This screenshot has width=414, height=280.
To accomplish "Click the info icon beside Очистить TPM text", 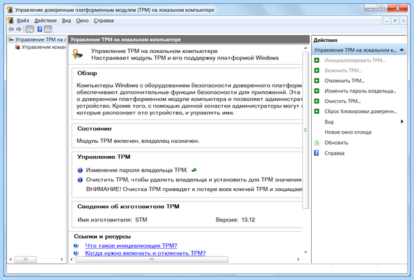I will [80, 180].
